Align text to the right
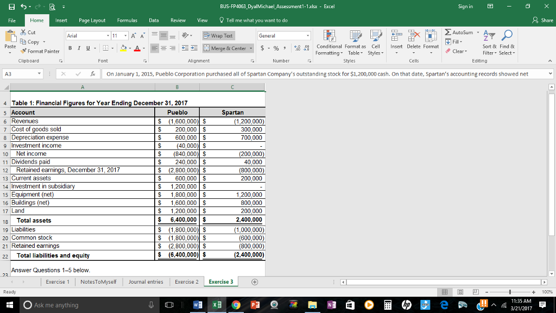556x313 pixels. click(x=172, y=48)
